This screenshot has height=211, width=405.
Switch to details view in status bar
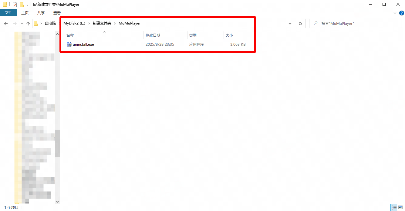[x=394, y=207]
